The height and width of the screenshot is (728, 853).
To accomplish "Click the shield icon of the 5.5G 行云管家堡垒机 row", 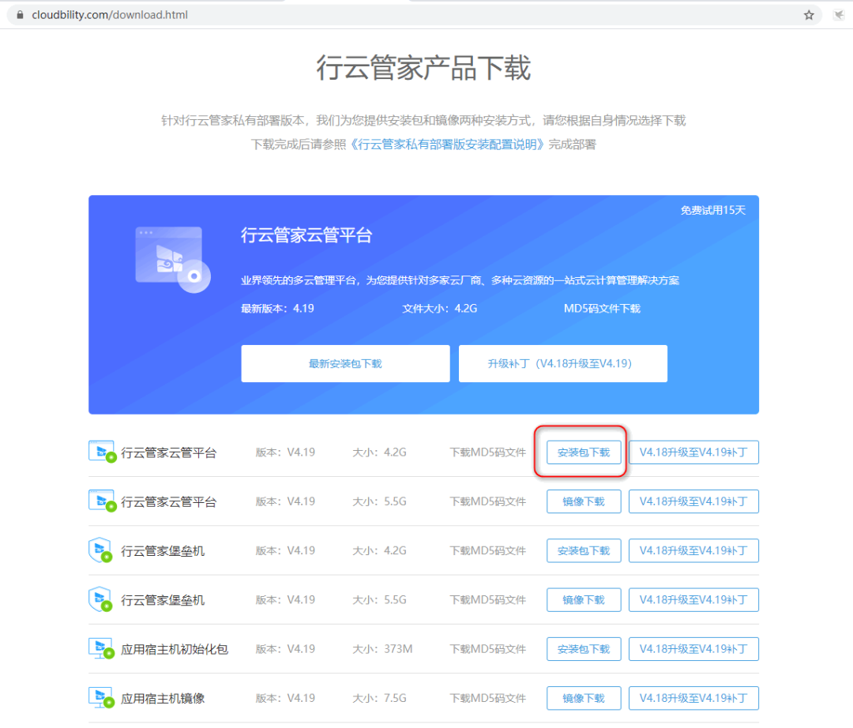I will [100, 599].
